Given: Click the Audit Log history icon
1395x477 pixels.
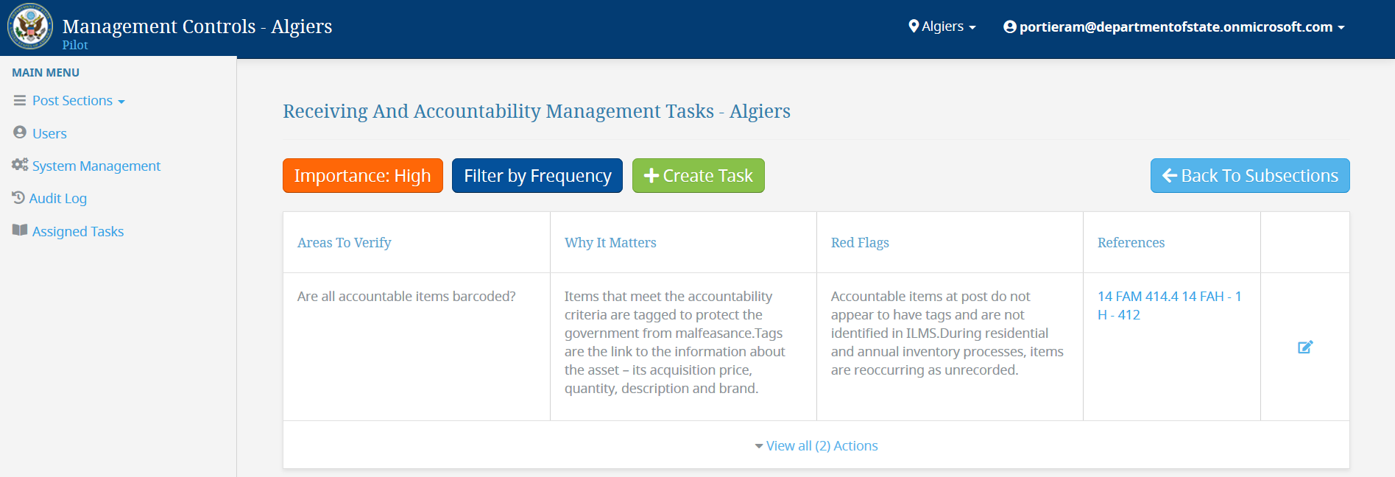Looking at the screenshot, I should tap(18, 197).
